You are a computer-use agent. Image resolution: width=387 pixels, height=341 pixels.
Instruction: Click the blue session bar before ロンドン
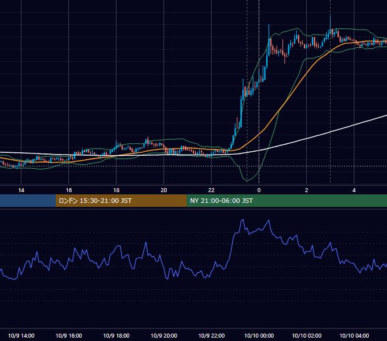pyautogui.click(x=28, y=201)
